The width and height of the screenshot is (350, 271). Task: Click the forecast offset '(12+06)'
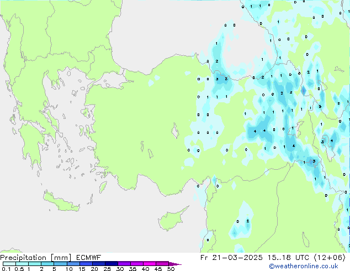click(x=330, y=258)
